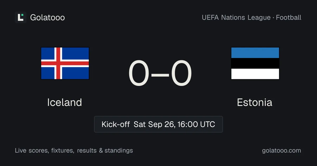
Task: Click the red cross on Iceland's flag
Action: point(58,63)
